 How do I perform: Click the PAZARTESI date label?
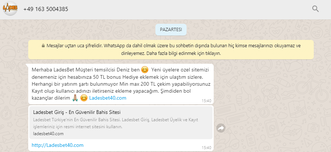click(x=171, y=30)
